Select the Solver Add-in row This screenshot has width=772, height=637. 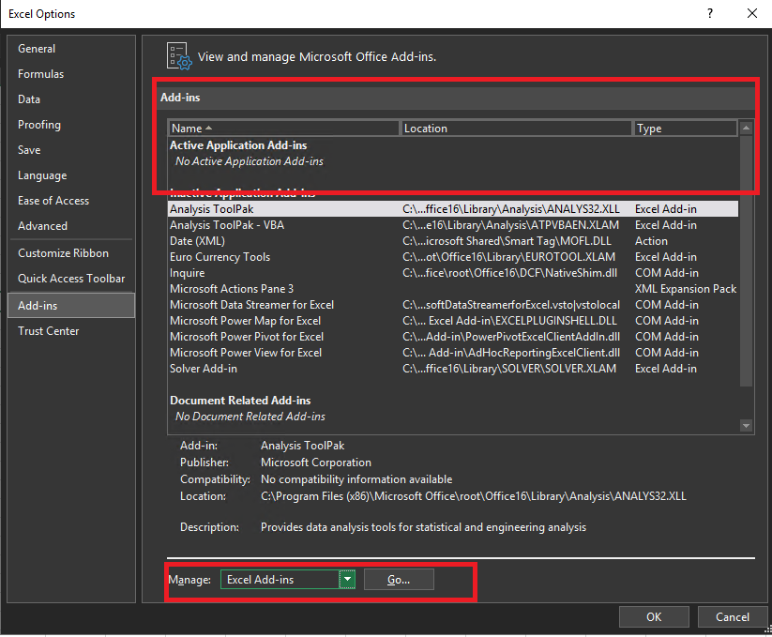pos(453,369)
